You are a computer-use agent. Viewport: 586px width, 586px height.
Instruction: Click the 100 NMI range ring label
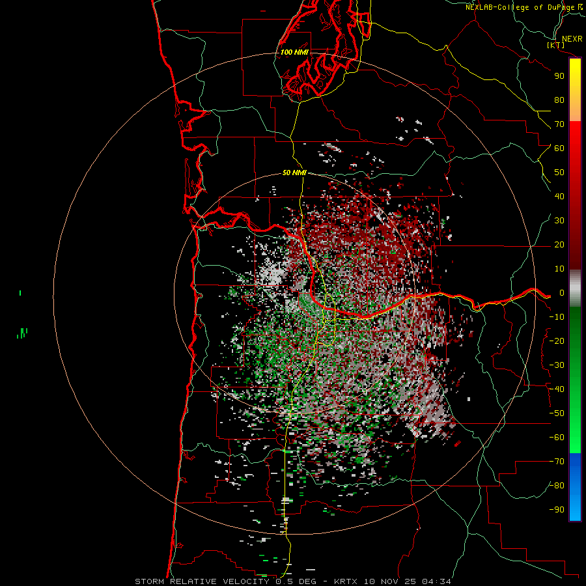[294, 52]
